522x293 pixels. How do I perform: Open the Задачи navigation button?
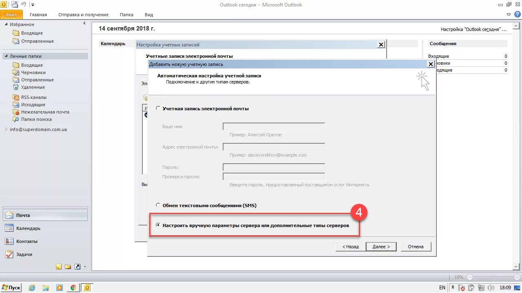click(x=45, y=254)
